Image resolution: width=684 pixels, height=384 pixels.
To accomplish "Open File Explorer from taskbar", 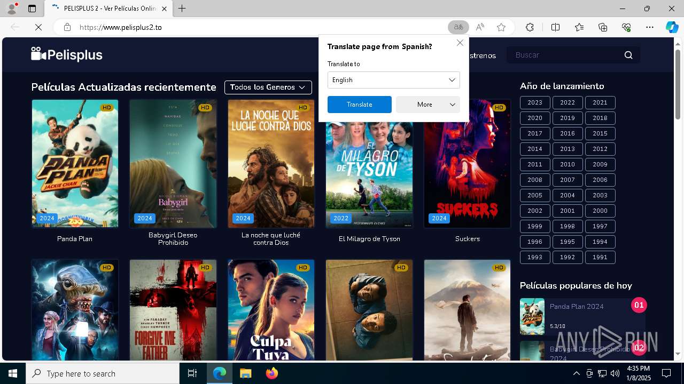I will pyautogui.click(x=246, y=373).
